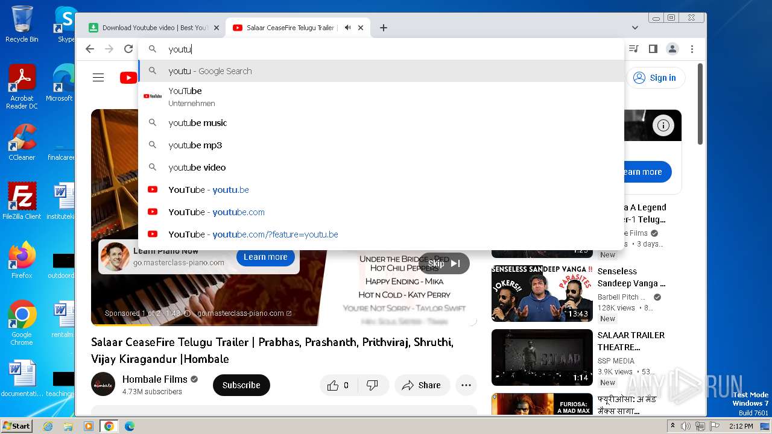Mute the Salaar tab via its speaker icon
Screen dimensions: 772x434
pos(347,28)
